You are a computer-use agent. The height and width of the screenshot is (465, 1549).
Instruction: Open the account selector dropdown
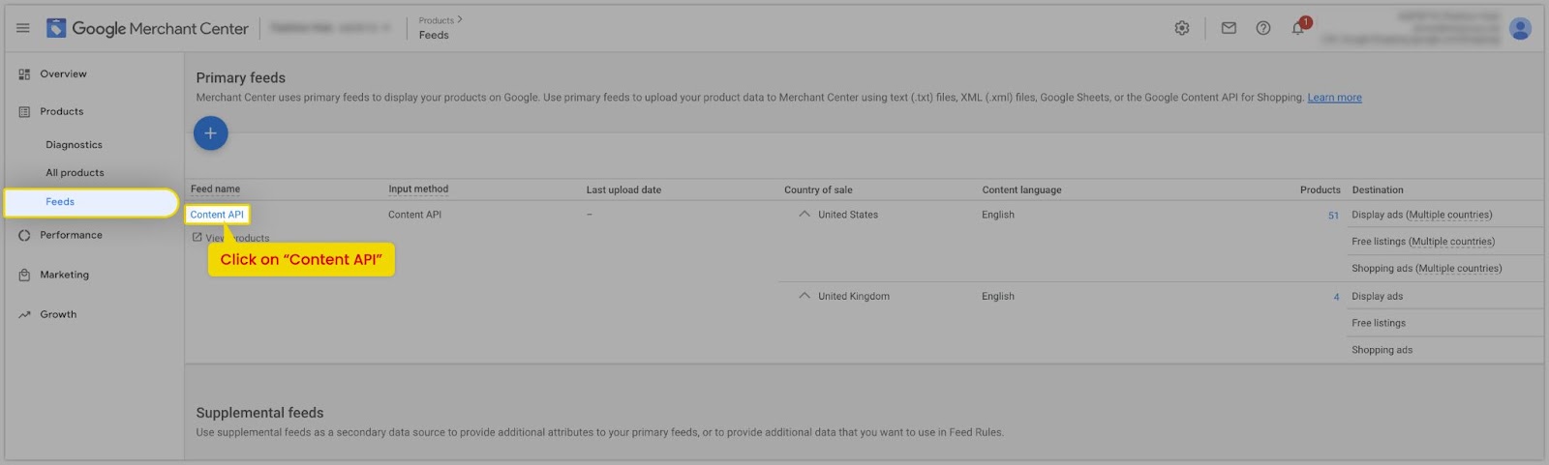pos(330,28)
